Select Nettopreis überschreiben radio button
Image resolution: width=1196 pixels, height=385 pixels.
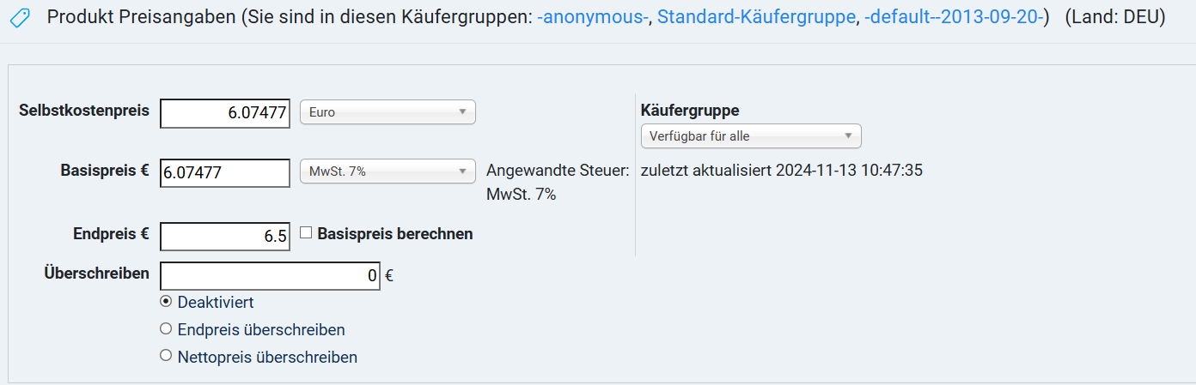[x=166, y=356]
